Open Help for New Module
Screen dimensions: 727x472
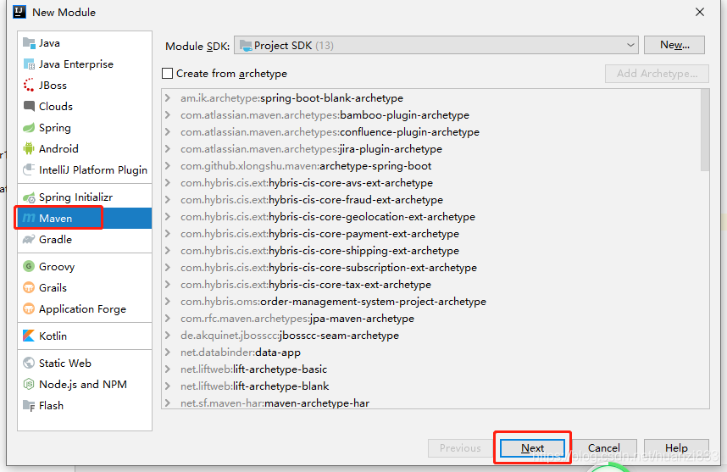coord(676,448)
